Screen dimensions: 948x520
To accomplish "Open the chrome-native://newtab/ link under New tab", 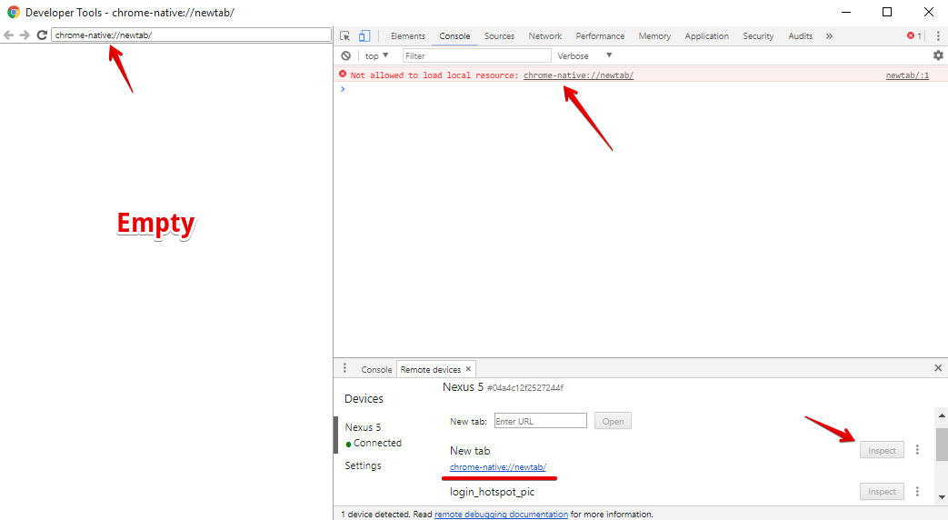I will click(x=497, y=466).
